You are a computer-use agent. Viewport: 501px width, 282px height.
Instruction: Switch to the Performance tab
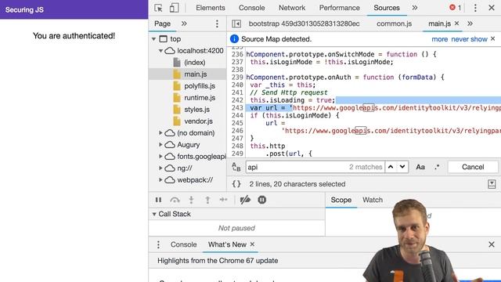339,8
